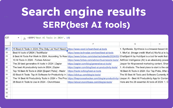The width and height of the screenshot is (173, 108).
Task: Click cell 'The best AI productivity tools in 2024'
Action: (x=40, y=67)
